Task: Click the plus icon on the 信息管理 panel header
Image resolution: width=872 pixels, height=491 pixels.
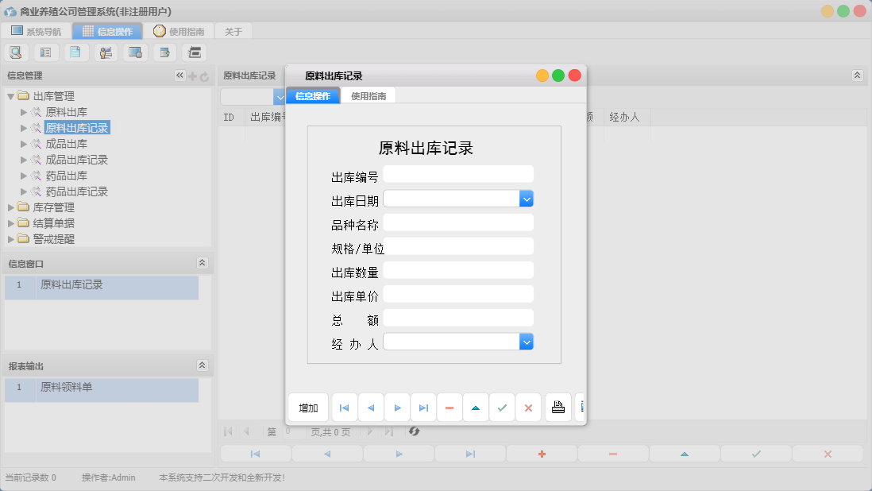Action: (x=193, y=76)
